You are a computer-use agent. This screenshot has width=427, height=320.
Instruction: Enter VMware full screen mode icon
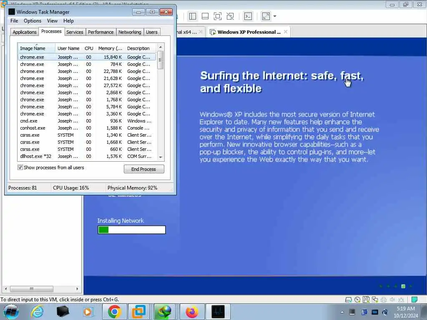(218, 16)
